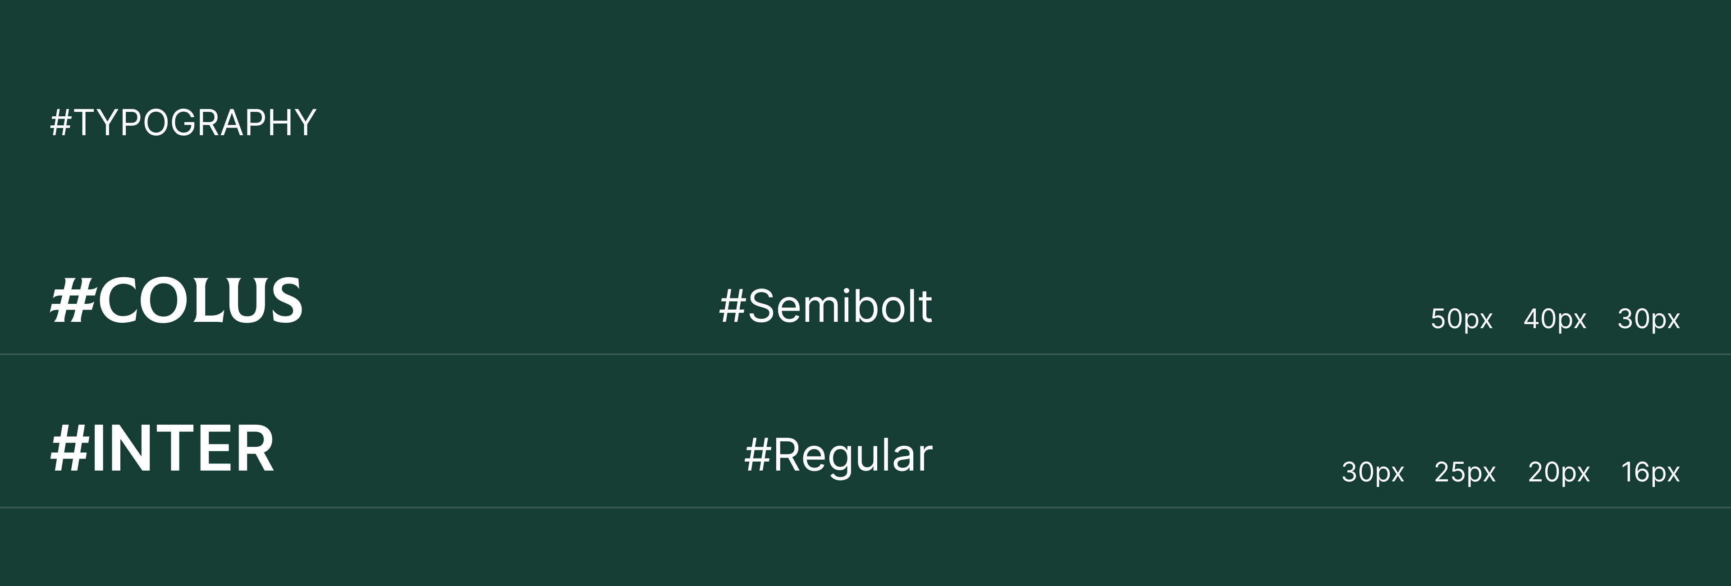Image resolution: width=1731 pixels, height=586 pixels.
Task: Click the hash symbol before TYPOGRAPHY
Action: click(x=61, y=123)
